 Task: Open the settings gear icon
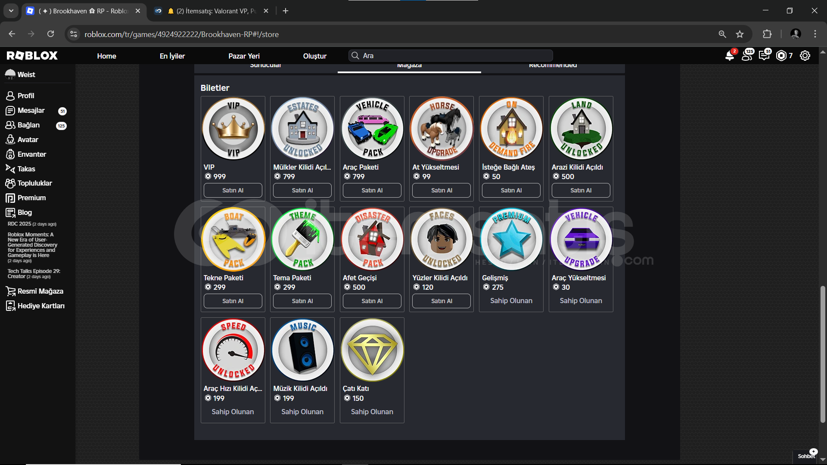pyautogui.click(x=805, y=56)
